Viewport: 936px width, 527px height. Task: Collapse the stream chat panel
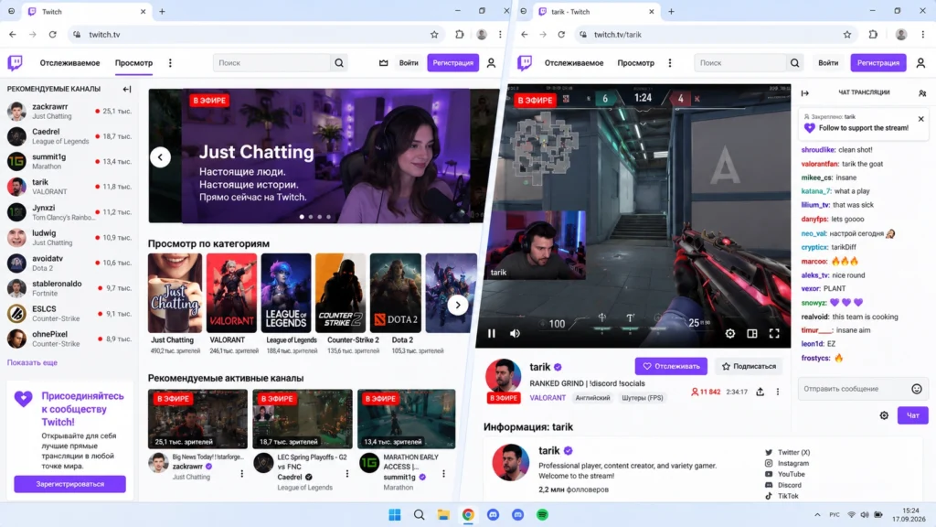tap(804, 92)
